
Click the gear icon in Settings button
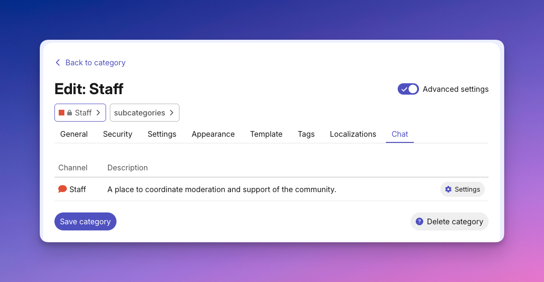pyautogui.click(x=448, y=189)
